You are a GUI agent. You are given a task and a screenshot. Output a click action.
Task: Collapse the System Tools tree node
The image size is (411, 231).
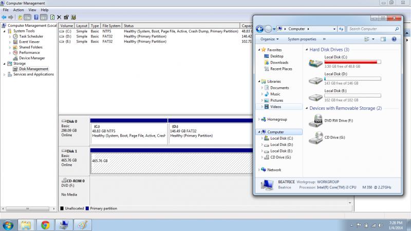[4, 31]
